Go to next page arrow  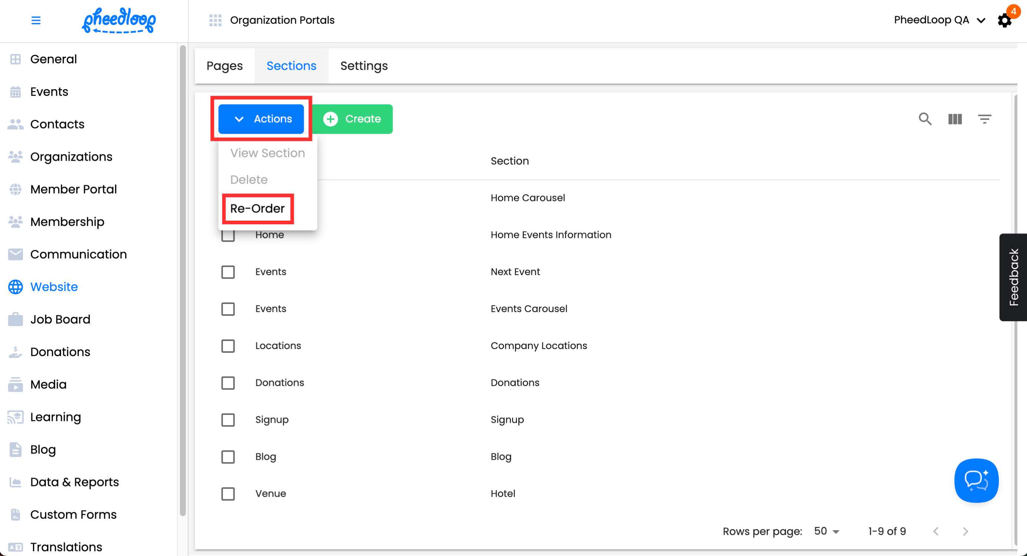coord(965,531)
